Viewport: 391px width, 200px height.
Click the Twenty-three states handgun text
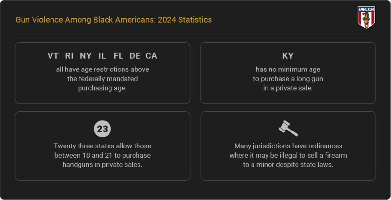[x=102, y=155]
